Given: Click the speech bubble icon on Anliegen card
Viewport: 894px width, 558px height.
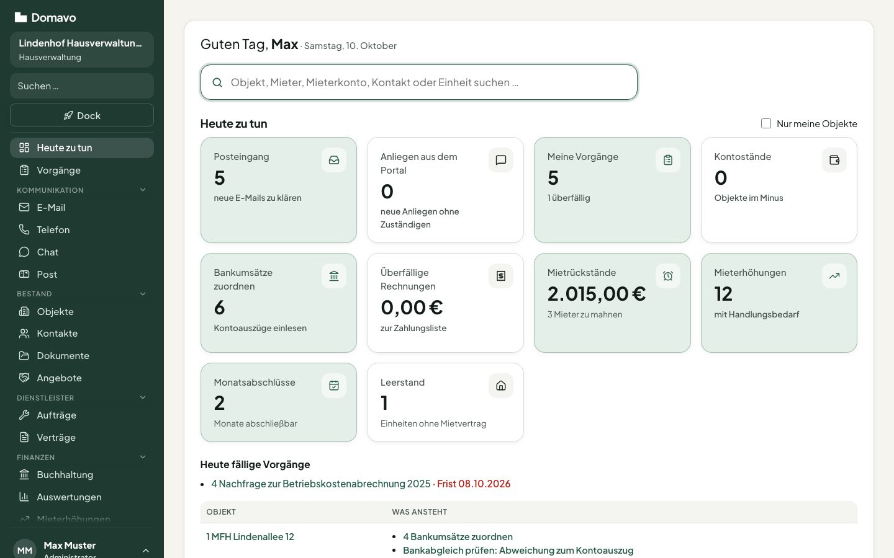Looking at the screenshot, I should (501, 160).
